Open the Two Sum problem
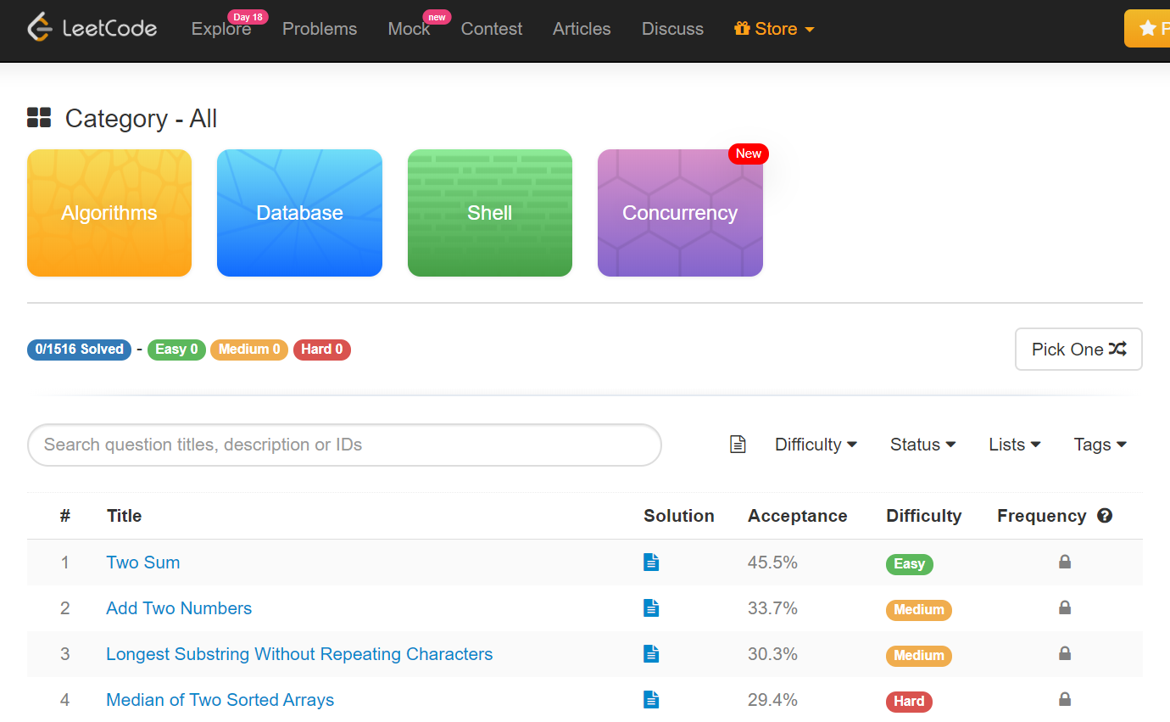This screenshot has height=722, width=1170. pyautogui.click(x=143, y=562)
